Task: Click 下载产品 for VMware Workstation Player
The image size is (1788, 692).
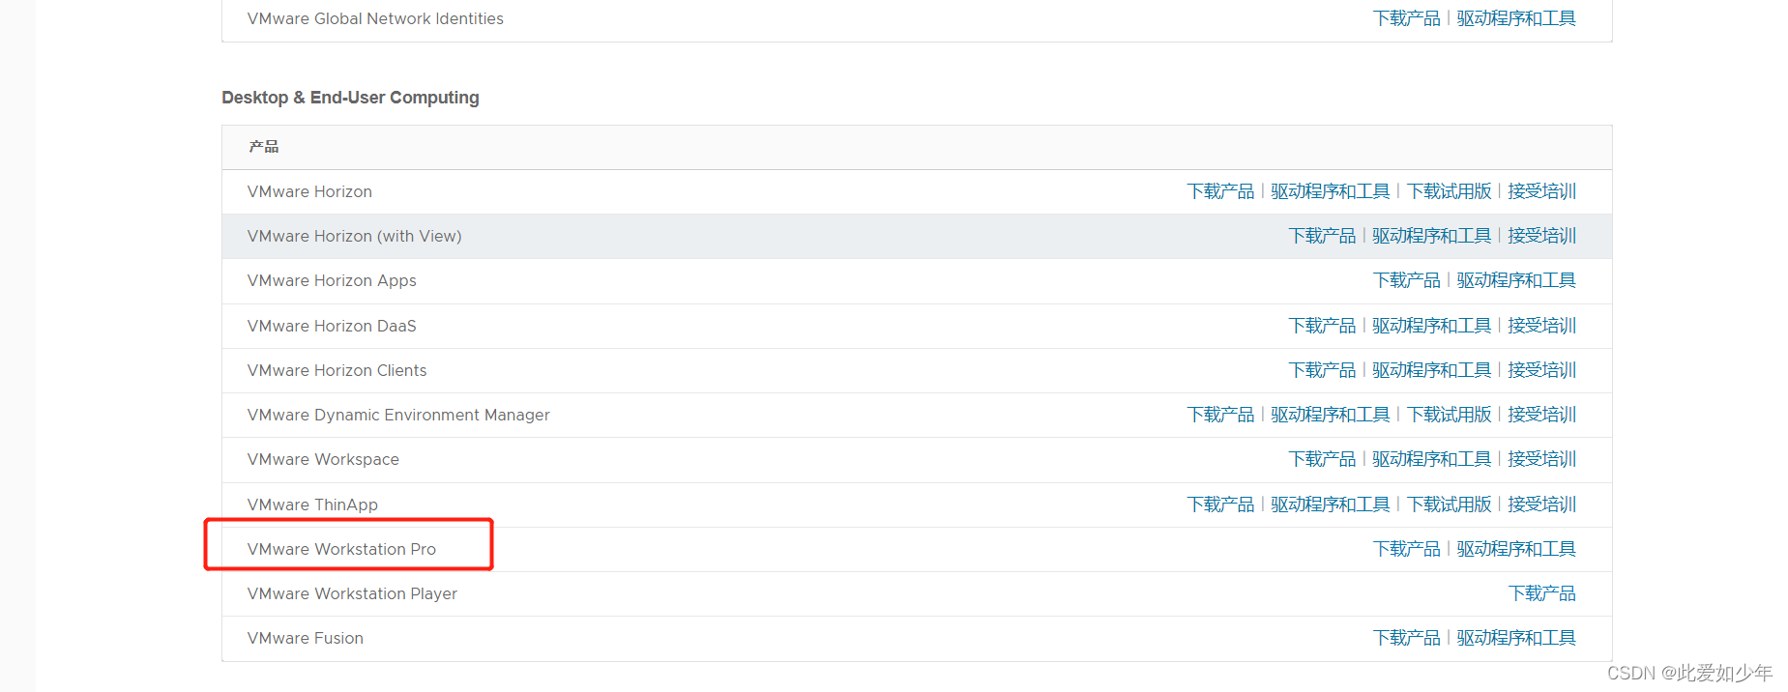Action: pos(1541,593)
